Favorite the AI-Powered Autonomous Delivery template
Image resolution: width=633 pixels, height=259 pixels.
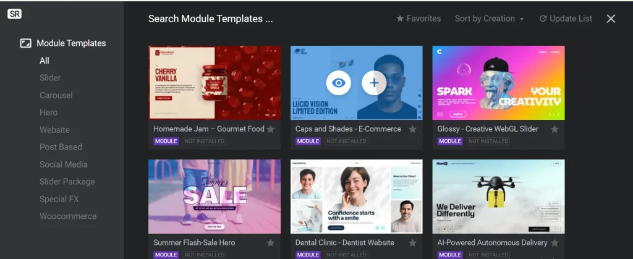(554, 243)
